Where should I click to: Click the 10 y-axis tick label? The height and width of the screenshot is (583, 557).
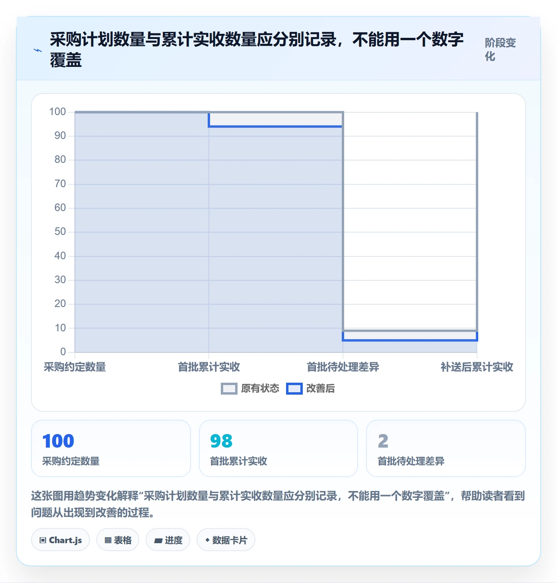click(60, 328)
